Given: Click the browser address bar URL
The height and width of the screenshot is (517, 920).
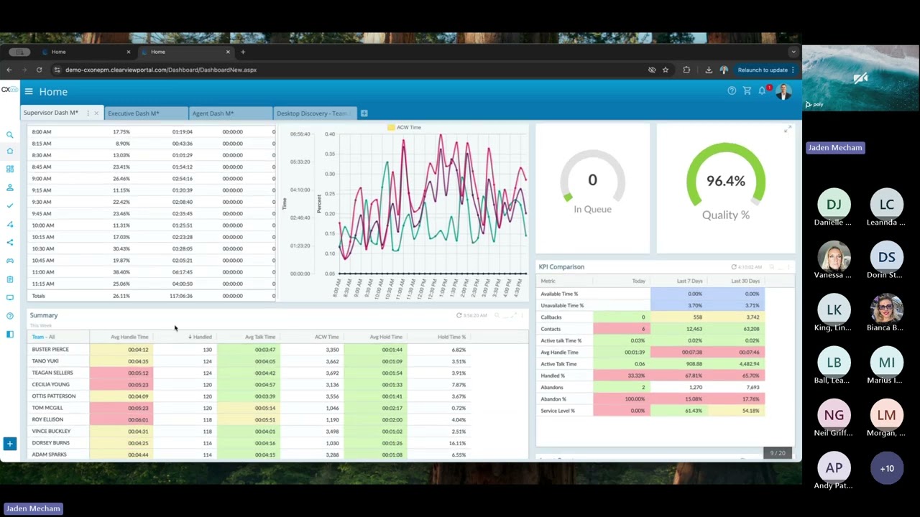Looking at the screenshot, I should (161, 70).
